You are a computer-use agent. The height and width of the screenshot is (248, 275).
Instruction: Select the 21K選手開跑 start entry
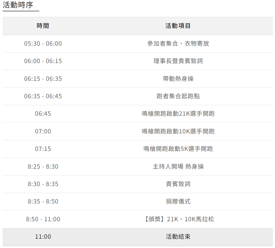point(178,114)
